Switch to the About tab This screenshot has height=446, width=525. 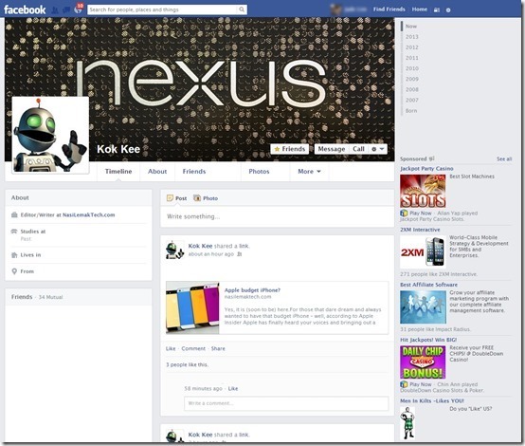pyautogui.click(x=157, y=172)
